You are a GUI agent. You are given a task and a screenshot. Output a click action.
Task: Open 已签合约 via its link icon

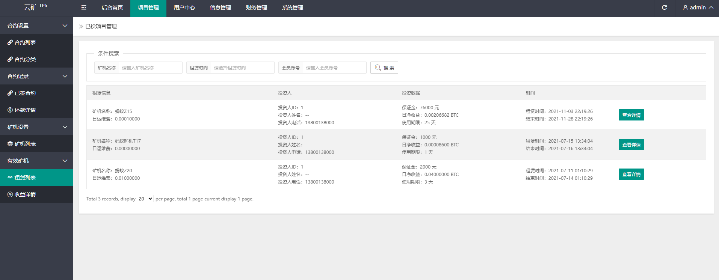point(10,93)
